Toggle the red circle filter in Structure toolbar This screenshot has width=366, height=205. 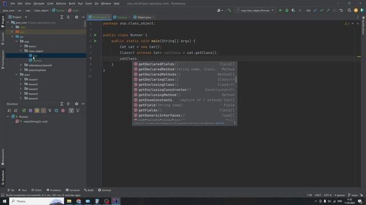[63, 110]
